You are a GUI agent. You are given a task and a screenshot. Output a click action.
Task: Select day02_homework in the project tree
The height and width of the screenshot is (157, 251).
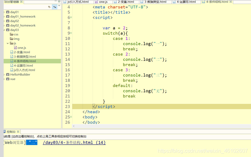click(x=23, y=25)
